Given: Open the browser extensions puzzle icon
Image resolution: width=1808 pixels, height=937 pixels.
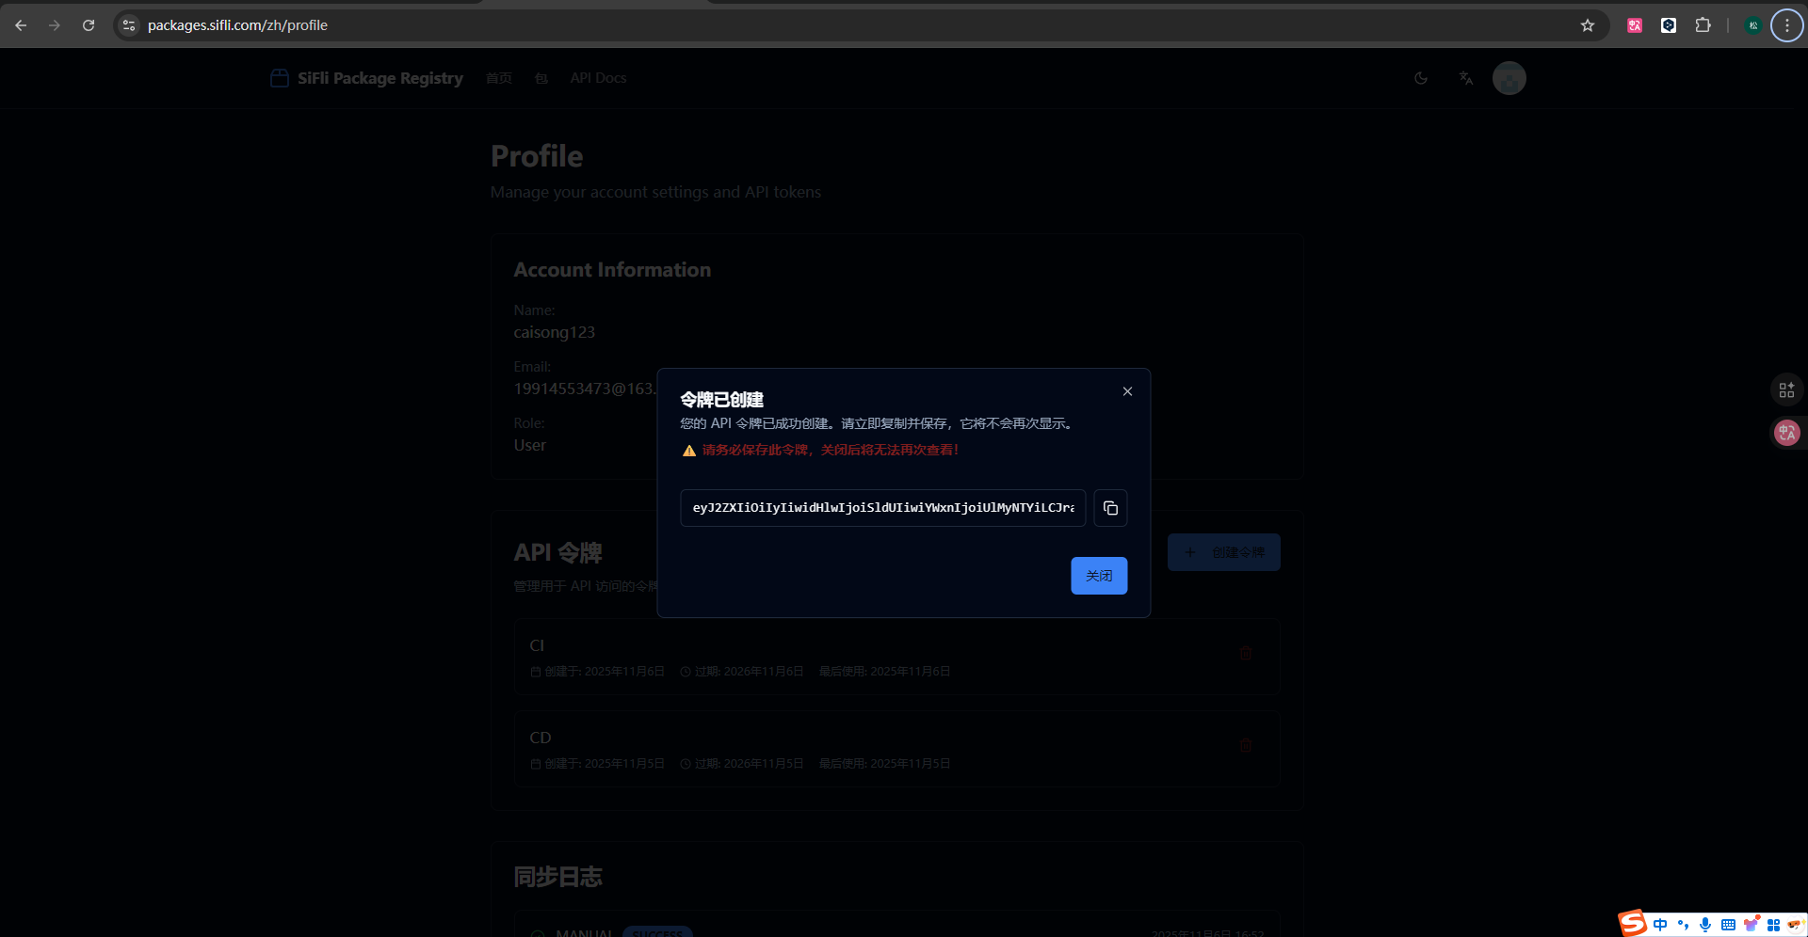Looking at the screenshot, I should [x=1703, y=25].
